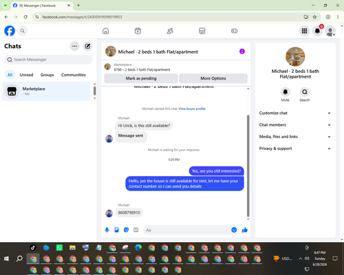Viewport: 344px width, 275px height.
Task: Switch to the Groups tab
Action: (x=47, y=75)
